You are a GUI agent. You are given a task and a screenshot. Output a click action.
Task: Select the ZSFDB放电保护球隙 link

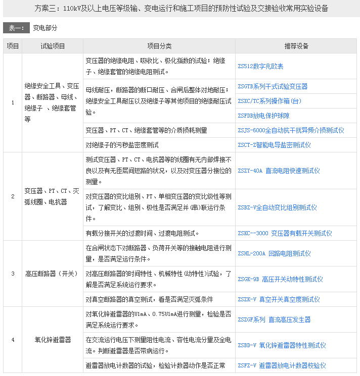click(263, 116)
